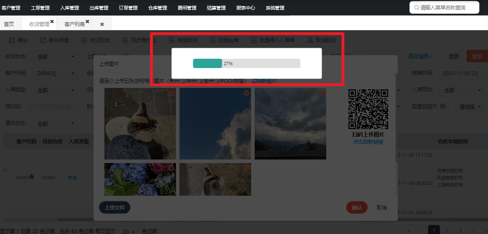Open the 客户管理 menu

click(x=11, y=8)
